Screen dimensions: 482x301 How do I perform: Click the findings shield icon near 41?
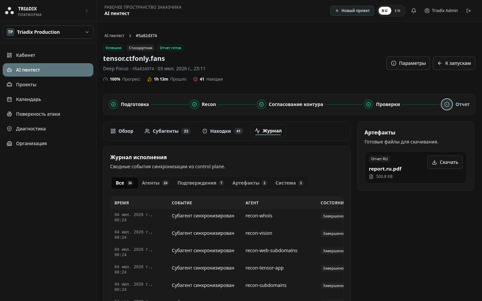tap(195, 79)
